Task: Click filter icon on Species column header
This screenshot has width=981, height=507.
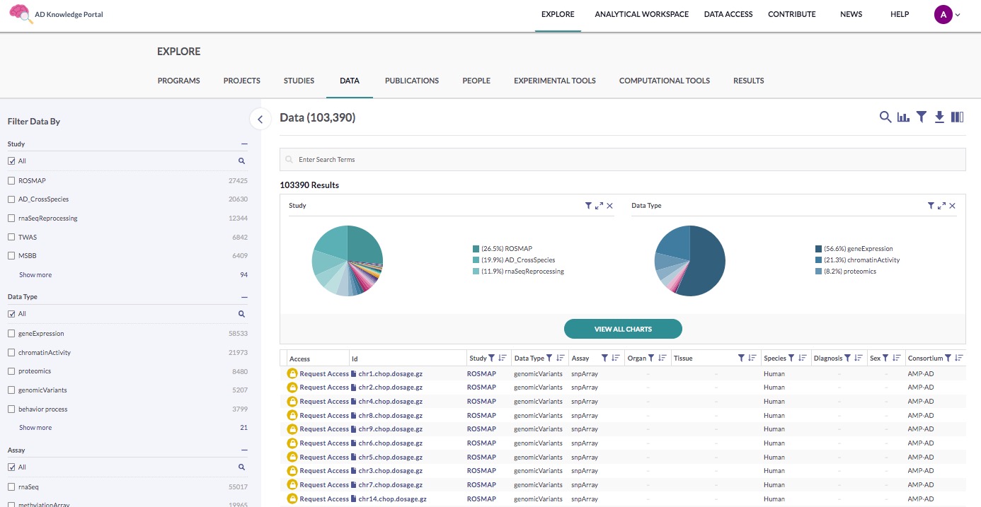Action: (x=791, y=359)
